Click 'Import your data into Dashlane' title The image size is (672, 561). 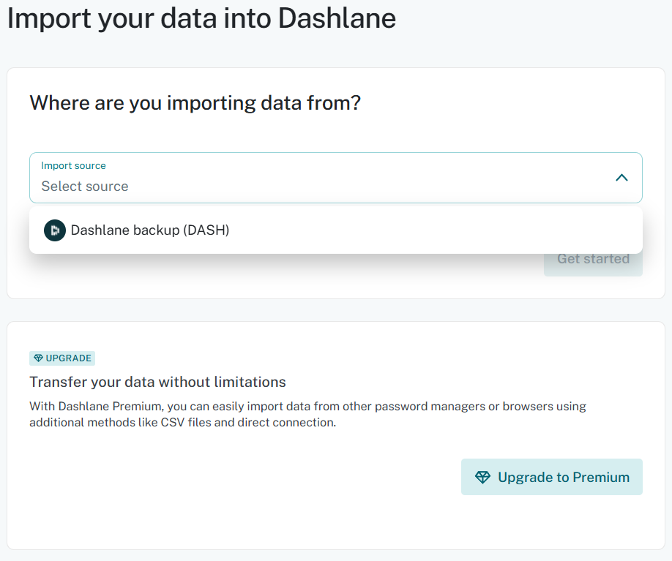tap(201, 18)
